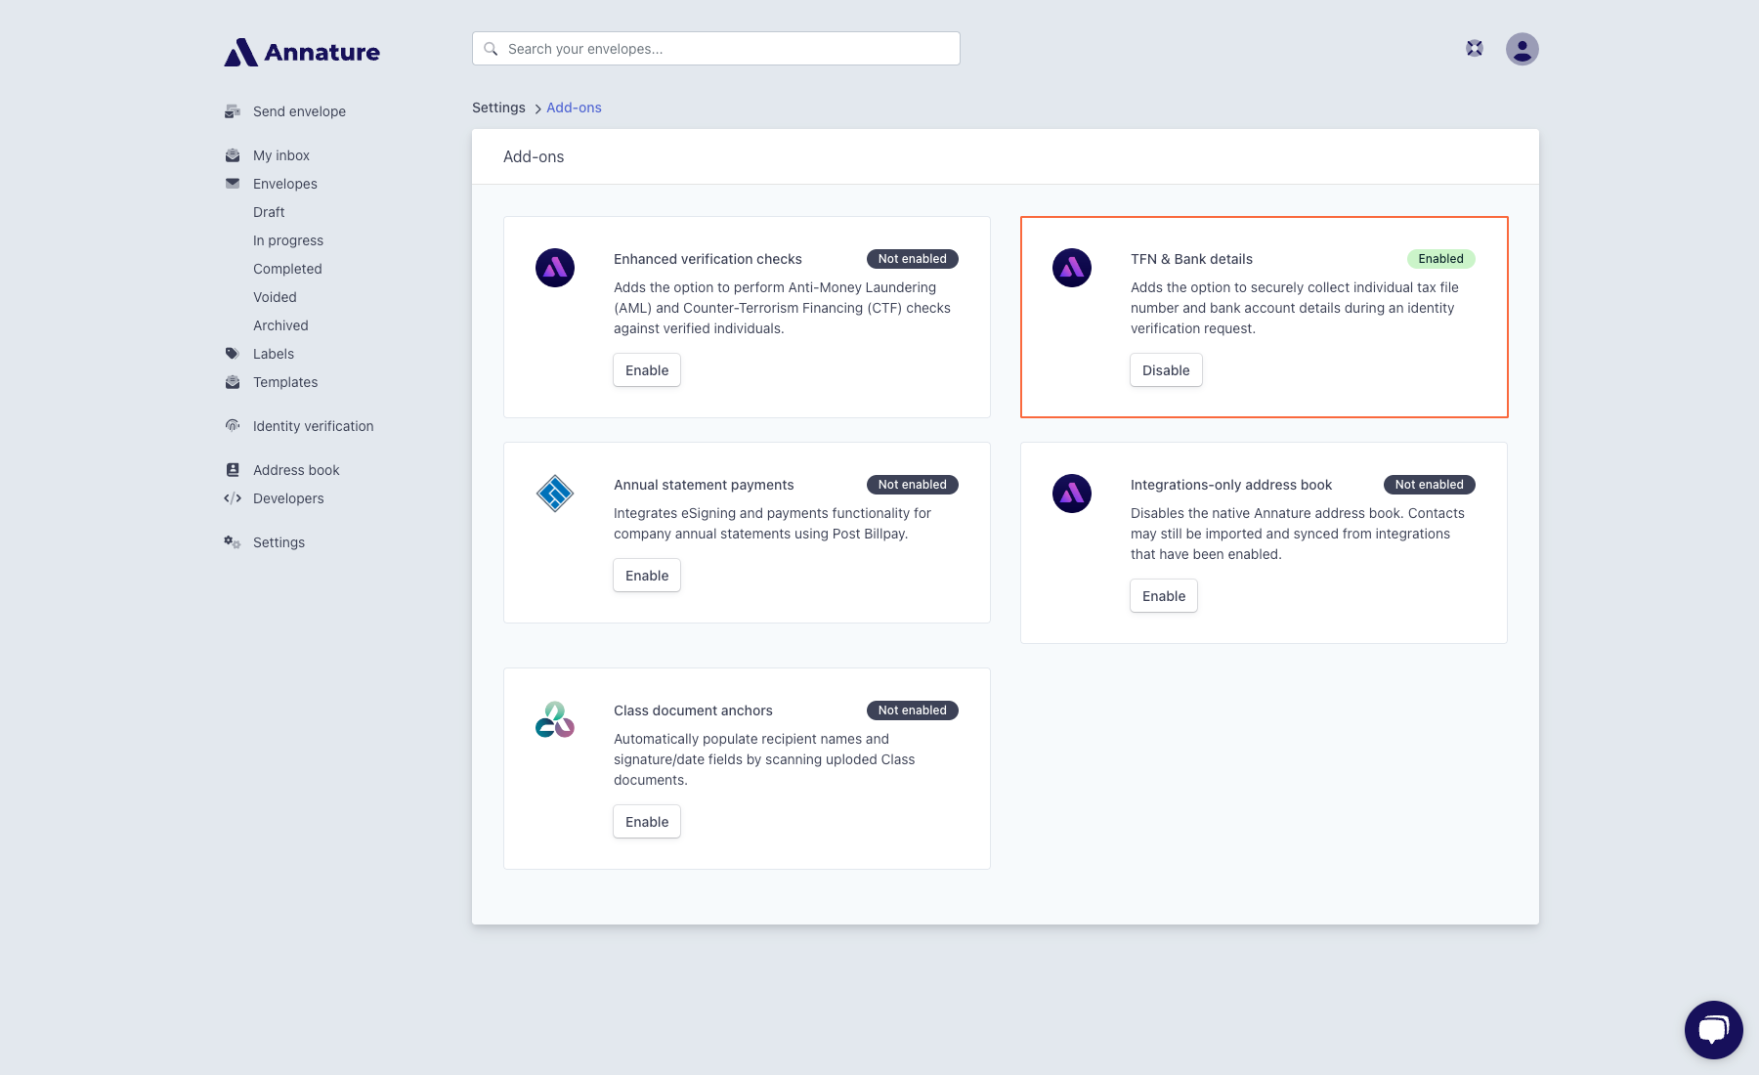Show Archived envelopes

point(280,325)
